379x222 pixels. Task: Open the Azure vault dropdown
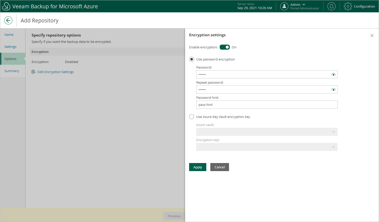pyautogui.click(x=267, y=132)
